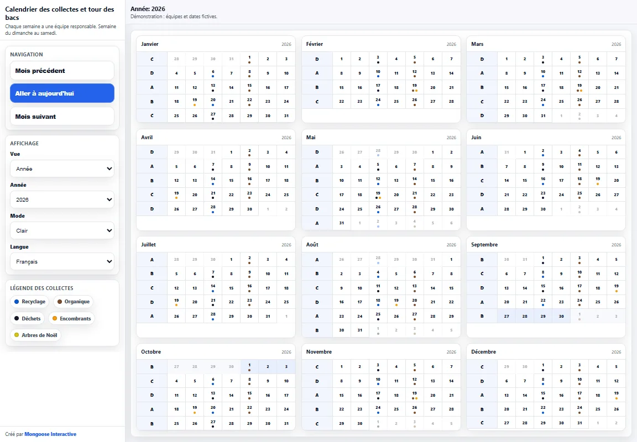Screen dimensions: 637x442
Task: Select October 1 in the highlighted week
Action: click(249, 367)
